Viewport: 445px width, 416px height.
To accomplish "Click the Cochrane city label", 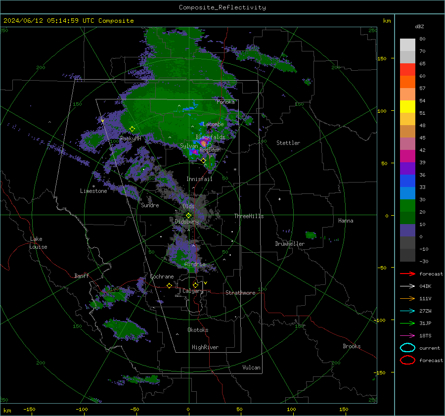I will 162,277.
